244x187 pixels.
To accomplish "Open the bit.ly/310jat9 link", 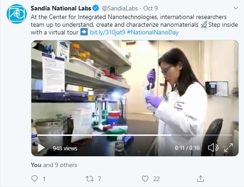I will [x=108, y=33].
